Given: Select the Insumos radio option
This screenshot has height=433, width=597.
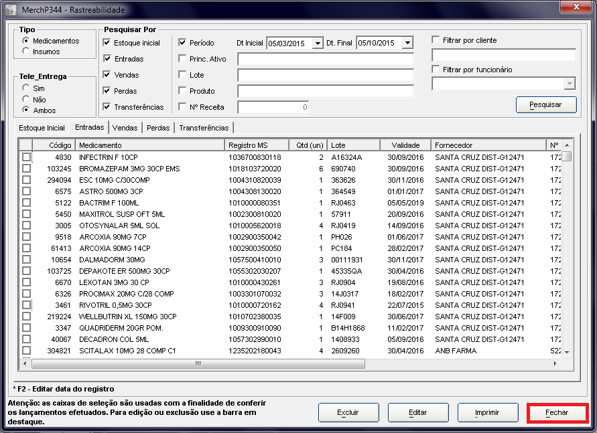Looking at the screenshot, I should 26,52.
